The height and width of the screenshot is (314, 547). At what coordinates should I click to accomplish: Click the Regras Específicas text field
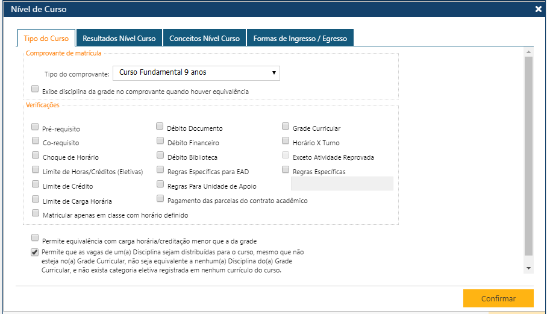pyautogui.click(x=342, y=184)
